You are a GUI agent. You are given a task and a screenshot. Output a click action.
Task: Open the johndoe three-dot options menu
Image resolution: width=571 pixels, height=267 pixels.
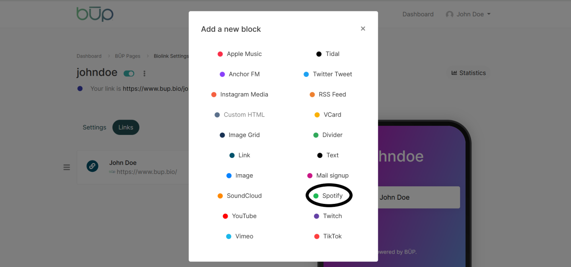click(x=144, y=74)
